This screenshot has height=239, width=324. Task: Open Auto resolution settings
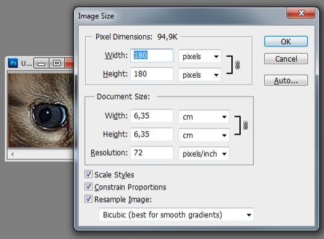(x=286, y=80)
